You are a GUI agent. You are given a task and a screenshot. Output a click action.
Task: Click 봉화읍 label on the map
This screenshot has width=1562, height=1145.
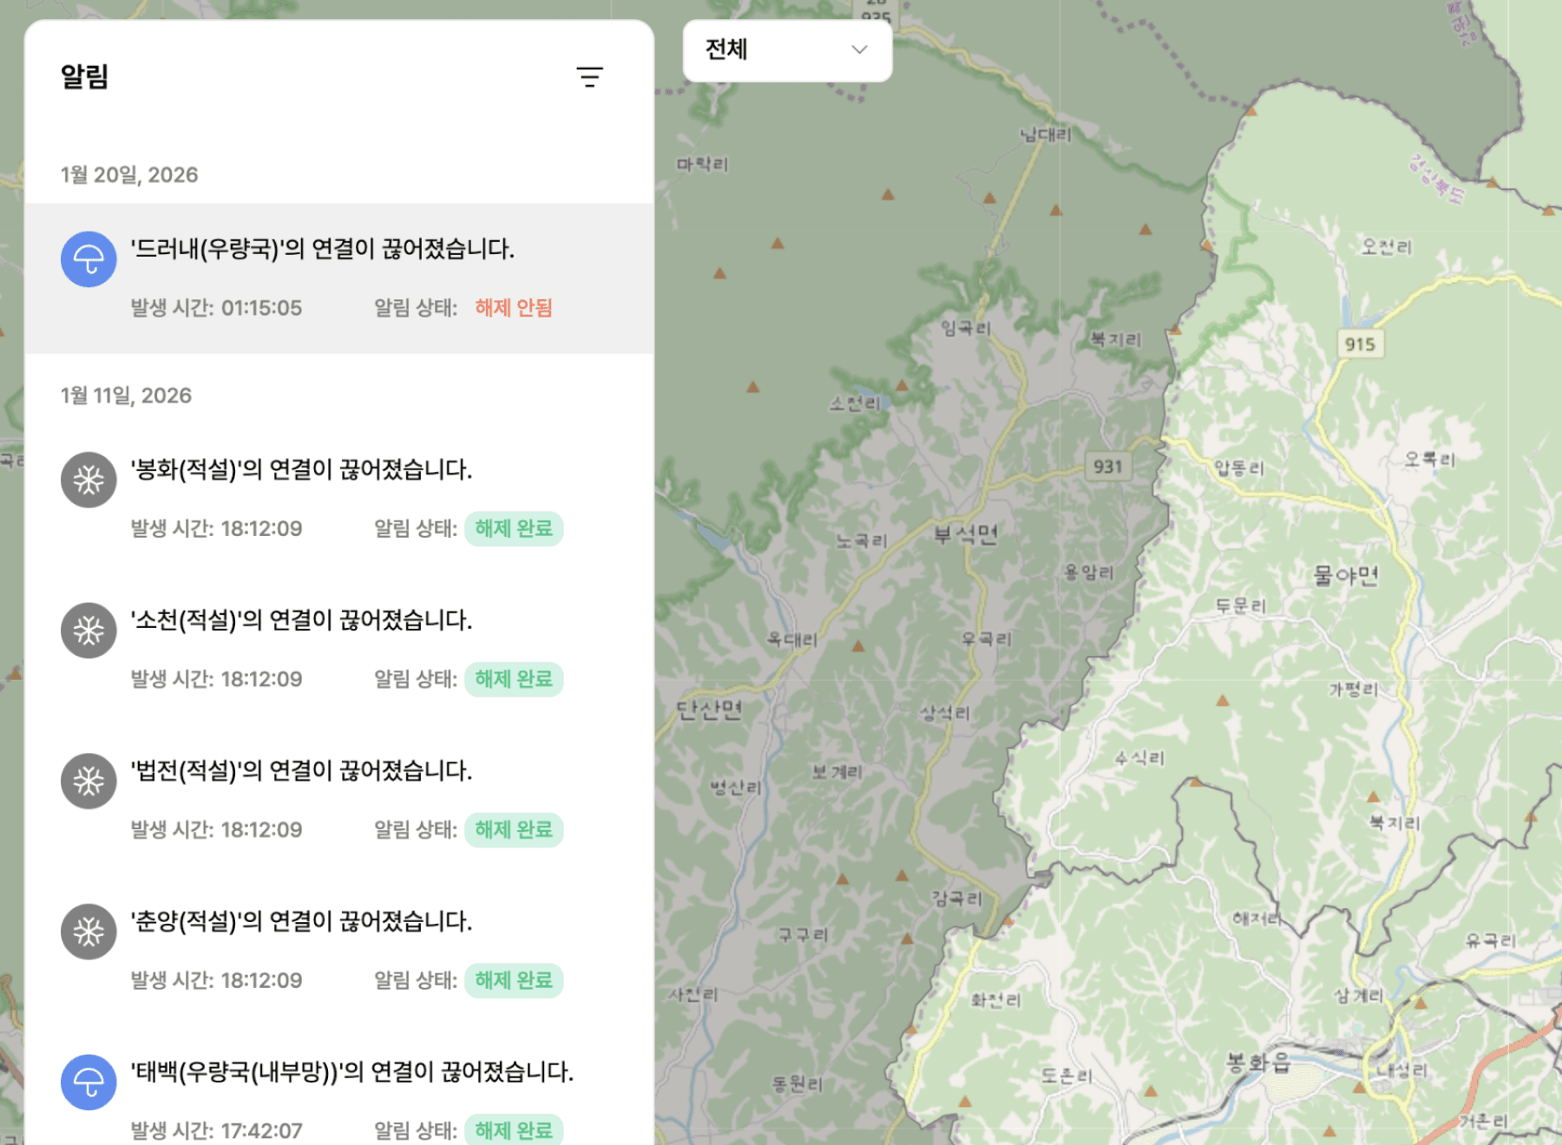[1257, 1063]
